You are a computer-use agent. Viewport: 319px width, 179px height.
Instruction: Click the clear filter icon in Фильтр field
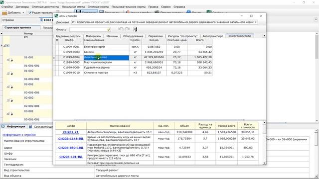click(x=109, y=29)
